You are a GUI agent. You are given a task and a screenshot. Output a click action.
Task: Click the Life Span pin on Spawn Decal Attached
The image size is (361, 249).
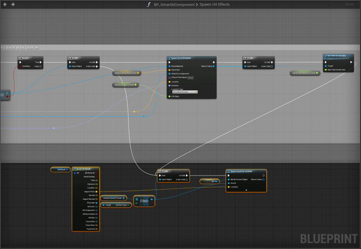[169, 96]
